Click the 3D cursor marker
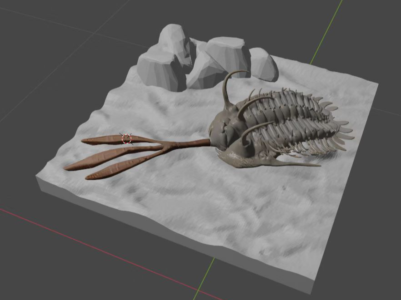 click(x=127, y=138)
